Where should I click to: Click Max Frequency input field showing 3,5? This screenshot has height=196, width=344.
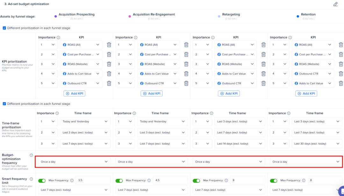pyautogui.click(x=93, y=180)
